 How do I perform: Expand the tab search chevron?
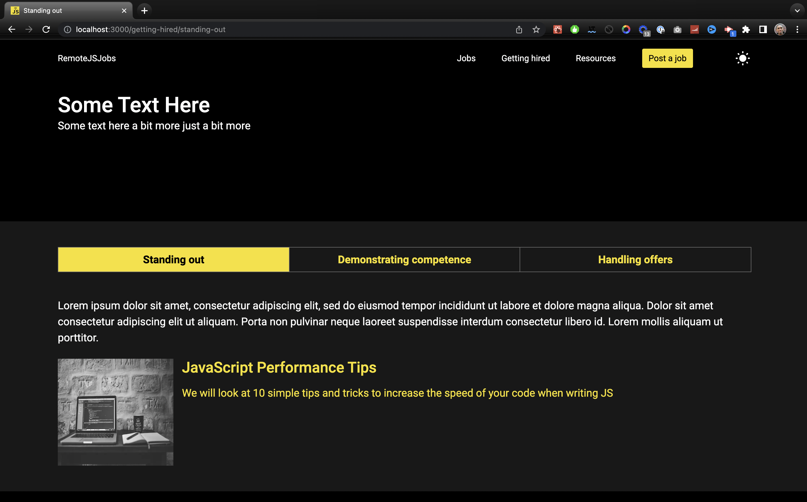[797, 11]
